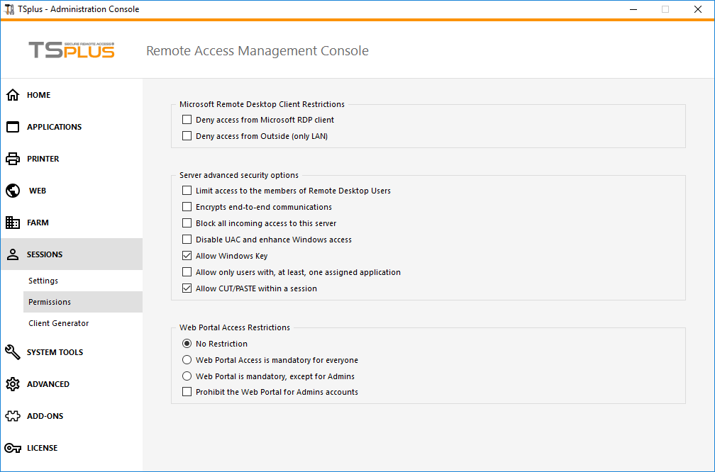This screenshot has width=715, height=472.
Task: Disable Allow CUT/PASTE within a session
Action: pos(187,289)
